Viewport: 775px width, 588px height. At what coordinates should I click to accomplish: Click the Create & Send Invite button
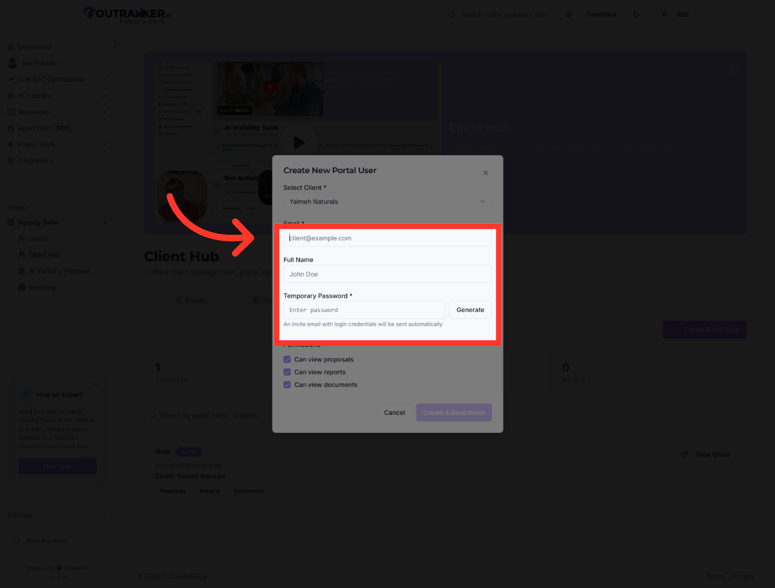click(453, 412)
